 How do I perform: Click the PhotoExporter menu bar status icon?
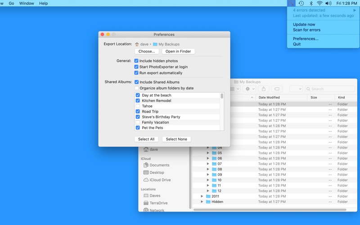pos(291,3)
